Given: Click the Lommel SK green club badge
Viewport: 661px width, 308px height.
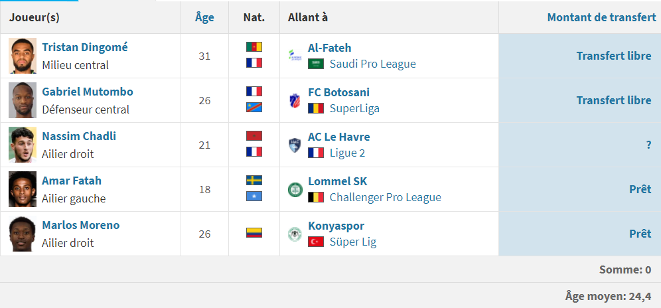Looking at the screenshot, I should point(295,189).
